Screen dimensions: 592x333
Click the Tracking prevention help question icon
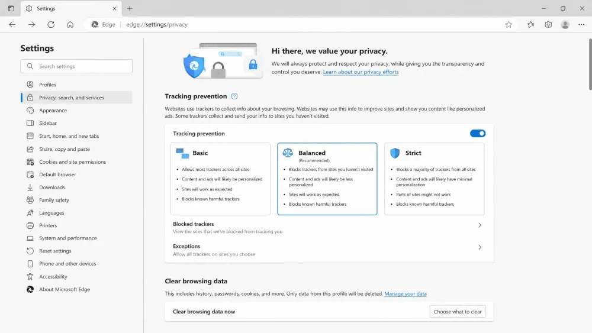(234, 96)
